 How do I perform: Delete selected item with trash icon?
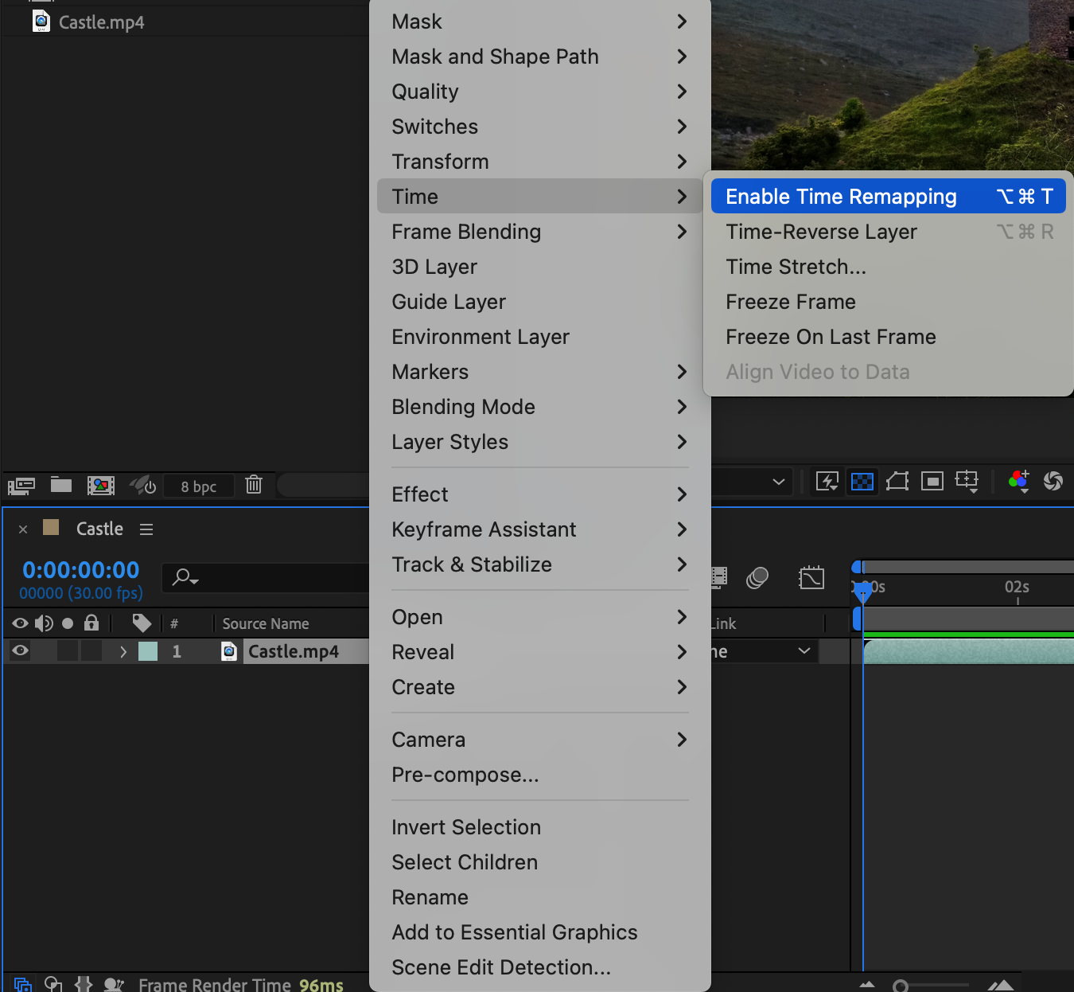coord(254,484)
